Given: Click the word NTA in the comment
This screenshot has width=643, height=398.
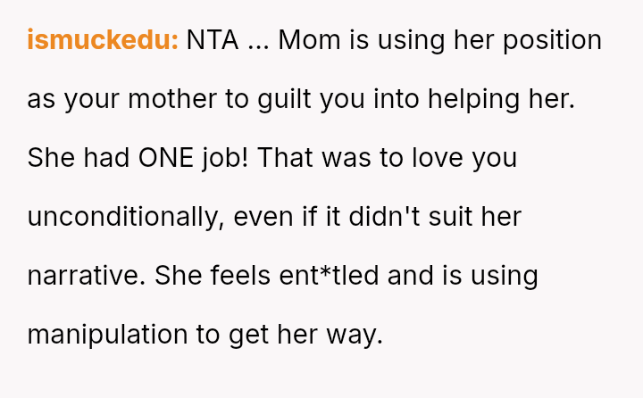Looking at the screenshot, I should (213, 40).
